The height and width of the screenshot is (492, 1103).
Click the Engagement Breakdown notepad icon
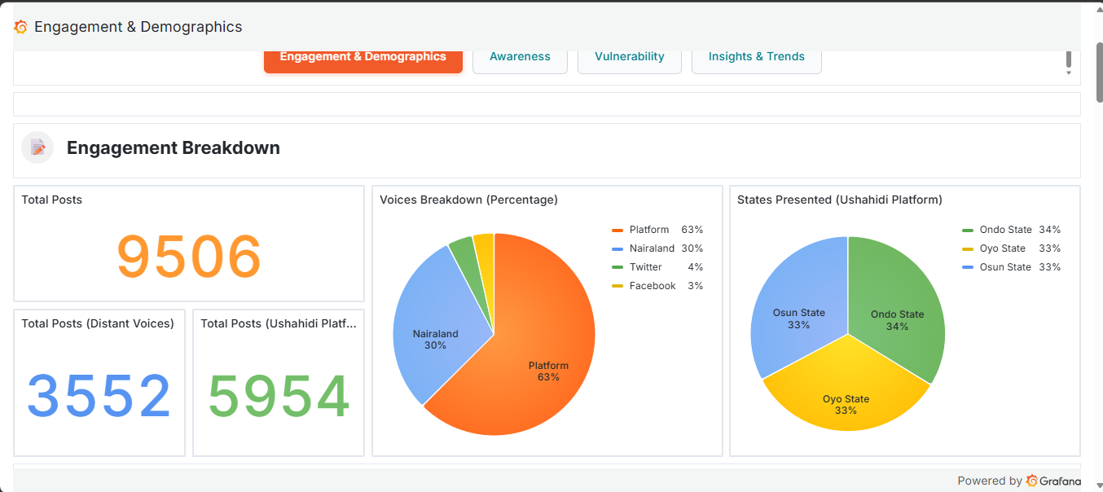[37, 147]
